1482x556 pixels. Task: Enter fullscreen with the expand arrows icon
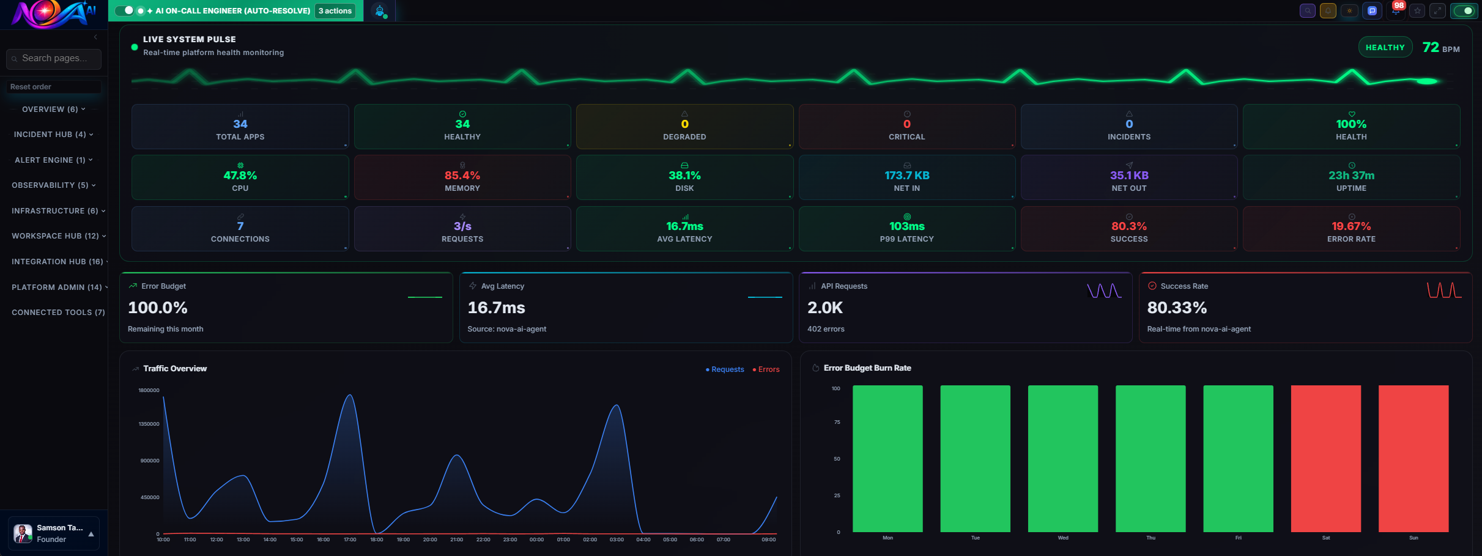tap(1438, 10)
